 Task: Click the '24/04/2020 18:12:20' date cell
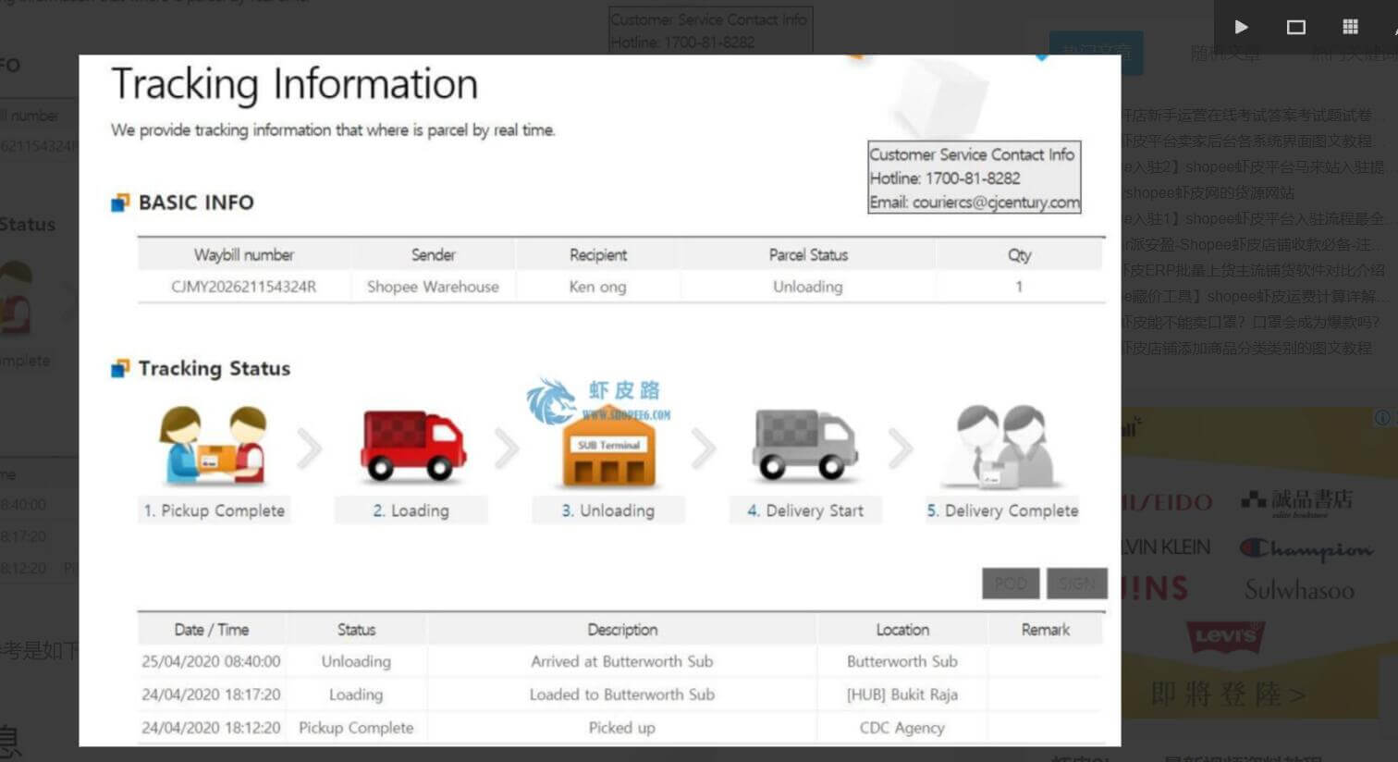tap(211, 728)
